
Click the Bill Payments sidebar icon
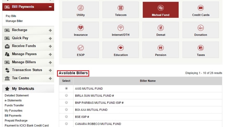click(x=7, y=7)
